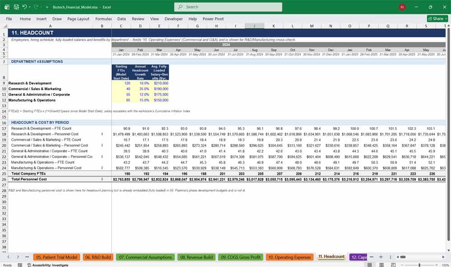Image resolution: width=451 pixels, height=267 pixels.
Task: Click the Search box in title bar
Action: tap(228, 7)
